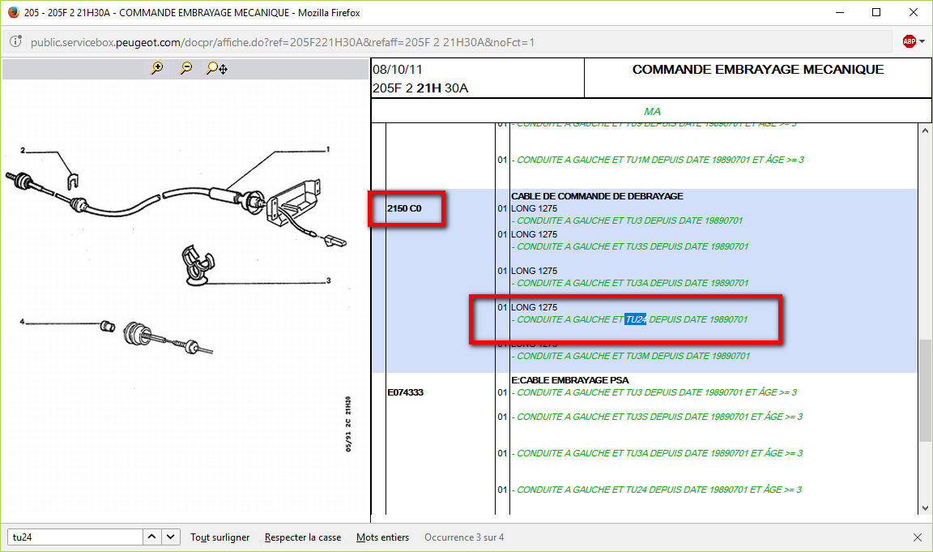Click Occurrence 3 sur 4 status text

coord(464,537)
